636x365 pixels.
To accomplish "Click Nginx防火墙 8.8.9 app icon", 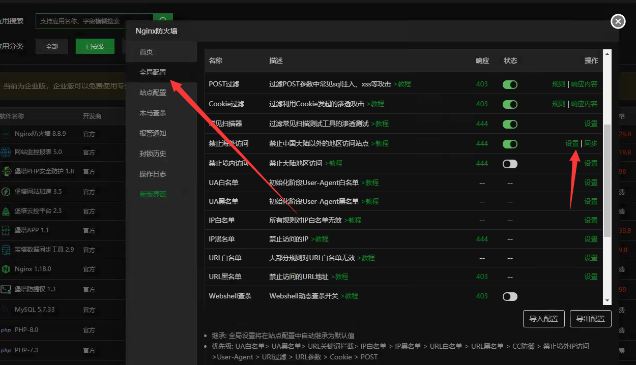I will pos(6,134).
